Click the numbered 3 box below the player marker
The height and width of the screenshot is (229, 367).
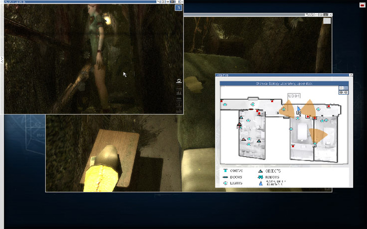(x=298, y=113)
